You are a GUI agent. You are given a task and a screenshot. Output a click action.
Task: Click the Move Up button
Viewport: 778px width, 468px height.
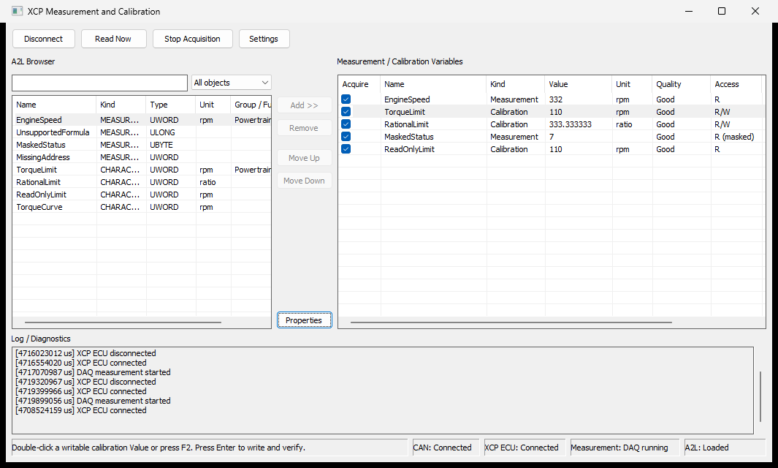[x=304, y=158]
